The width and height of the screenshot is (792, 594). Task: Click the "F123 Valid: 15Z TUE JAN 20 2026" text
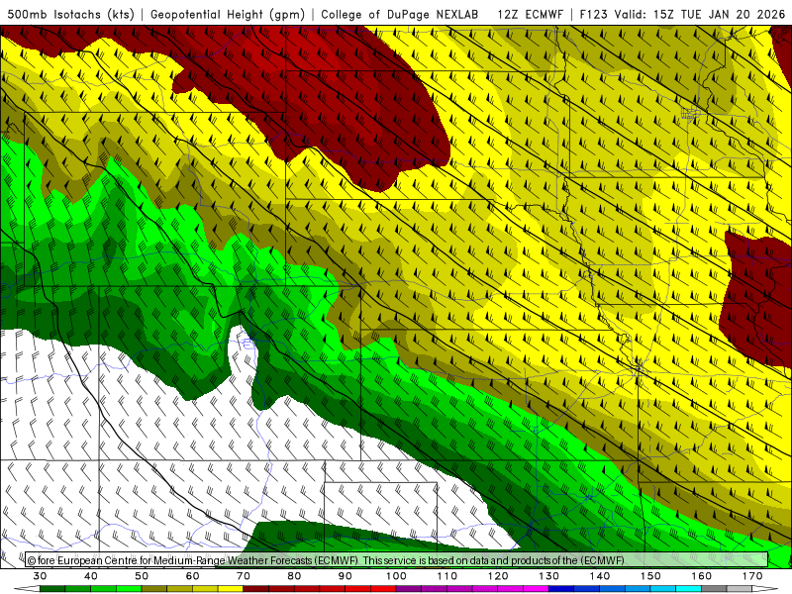pyautogui.click(x=682, y=15)
